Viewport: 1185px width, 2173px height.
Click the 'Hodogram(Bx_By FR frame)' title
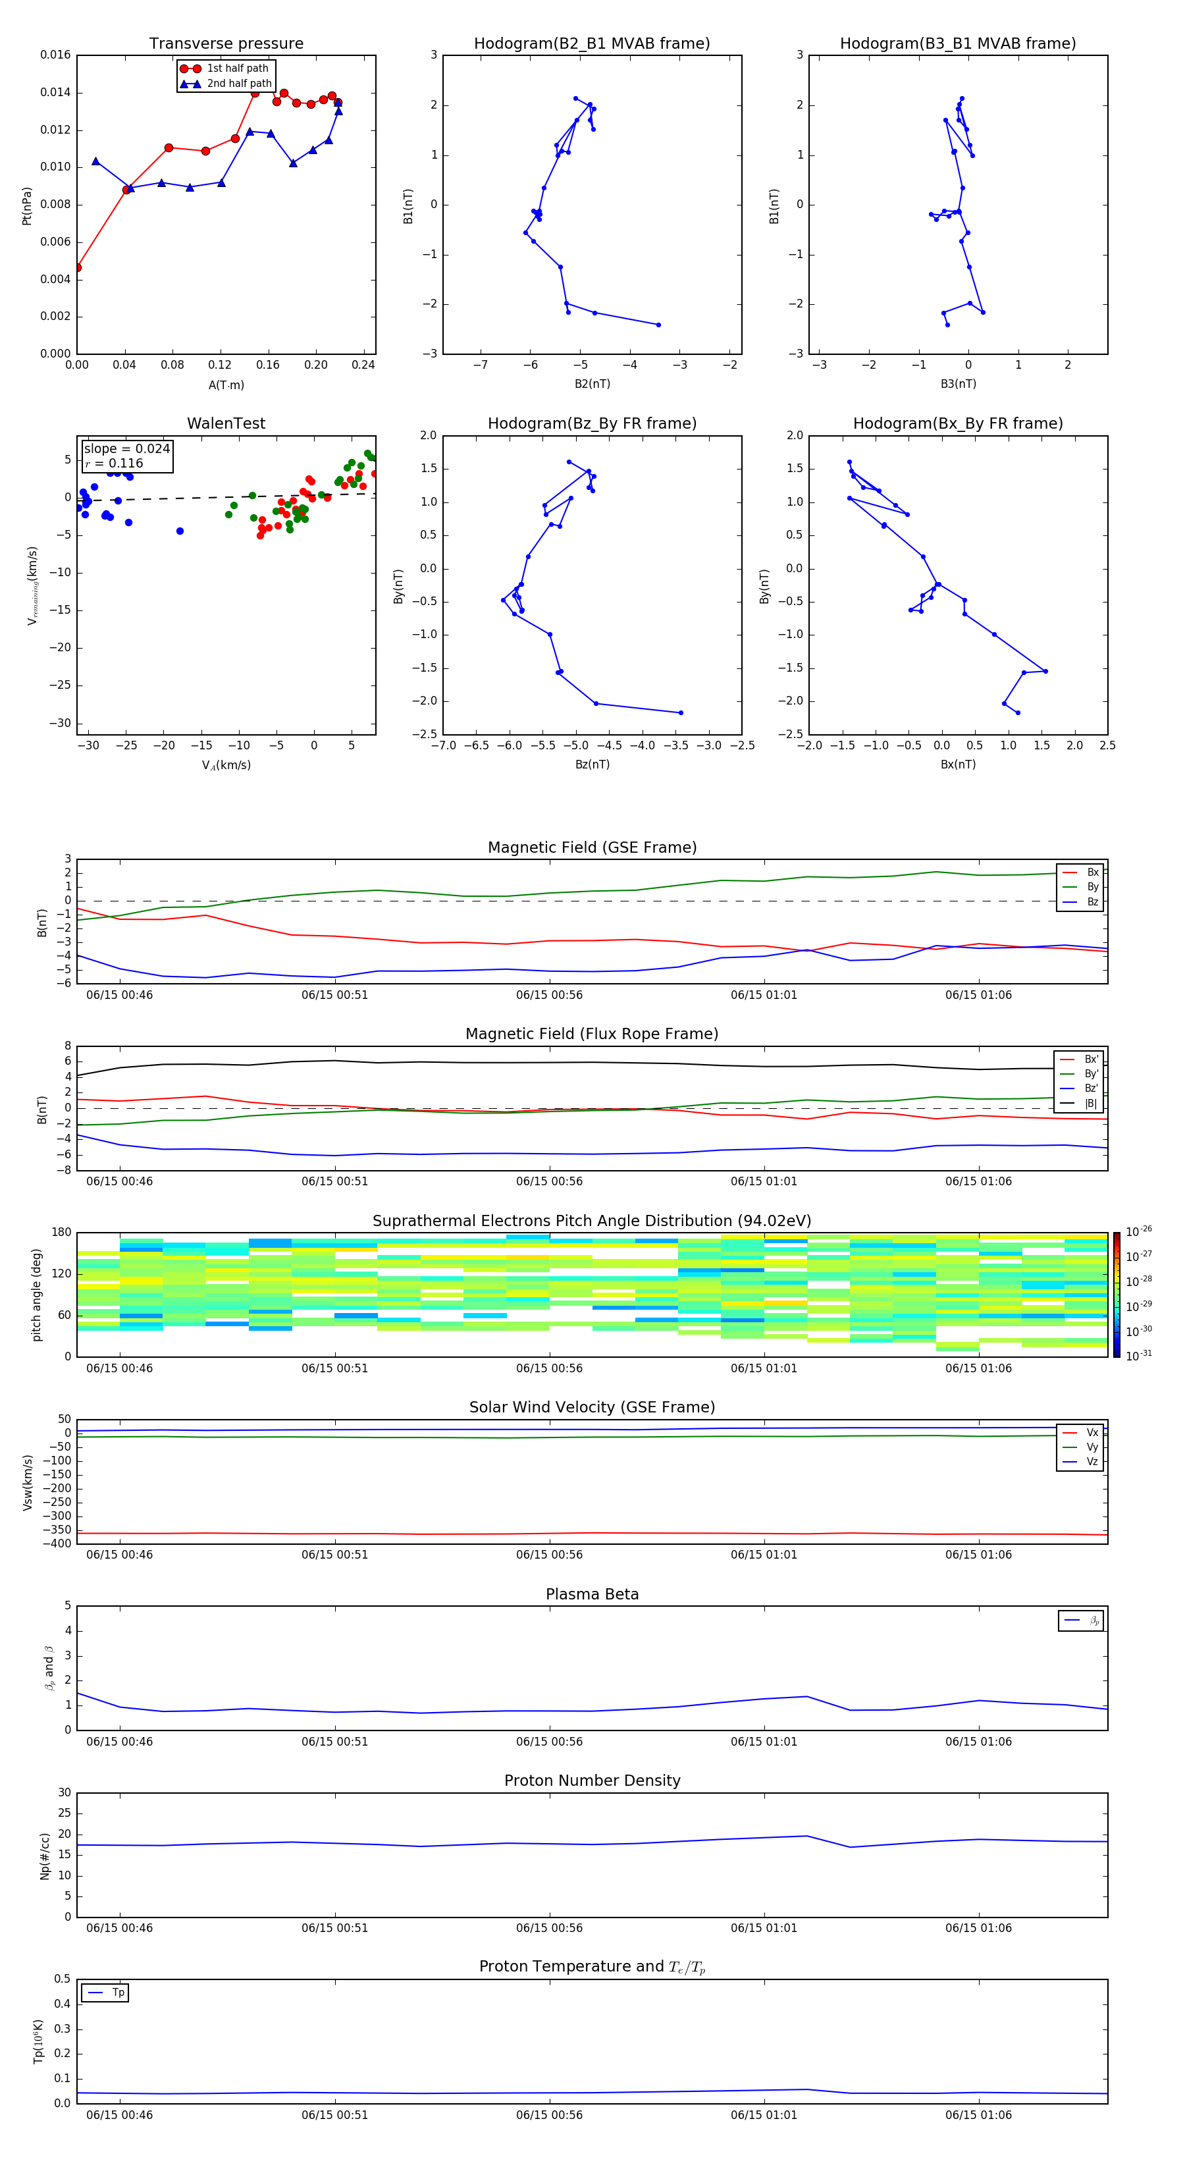958,423
